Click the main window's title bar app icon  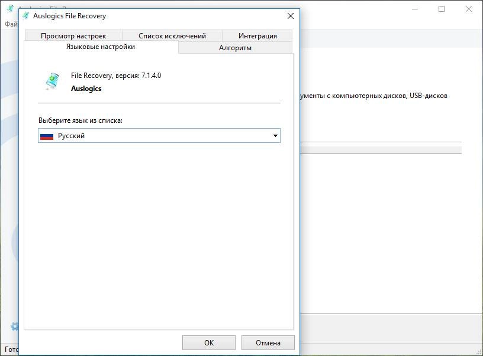click(11, 8)
